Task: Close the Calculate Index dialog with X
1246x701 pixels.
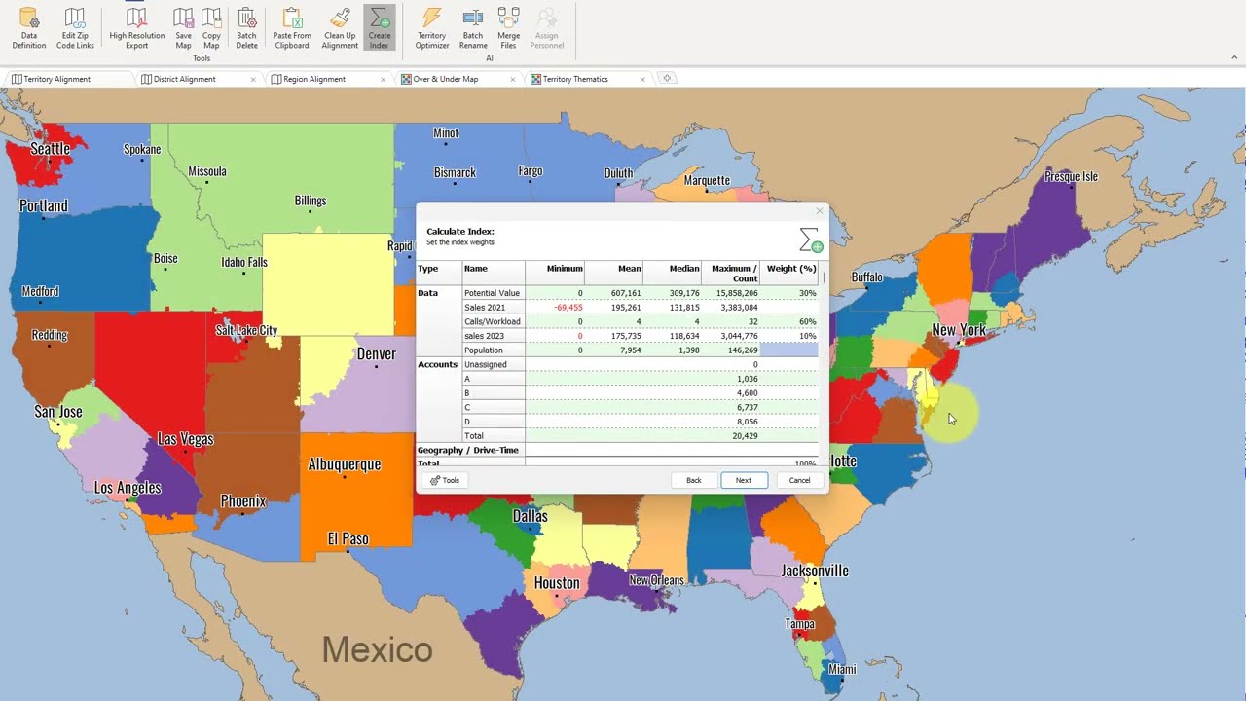Action: pos(819,211)
